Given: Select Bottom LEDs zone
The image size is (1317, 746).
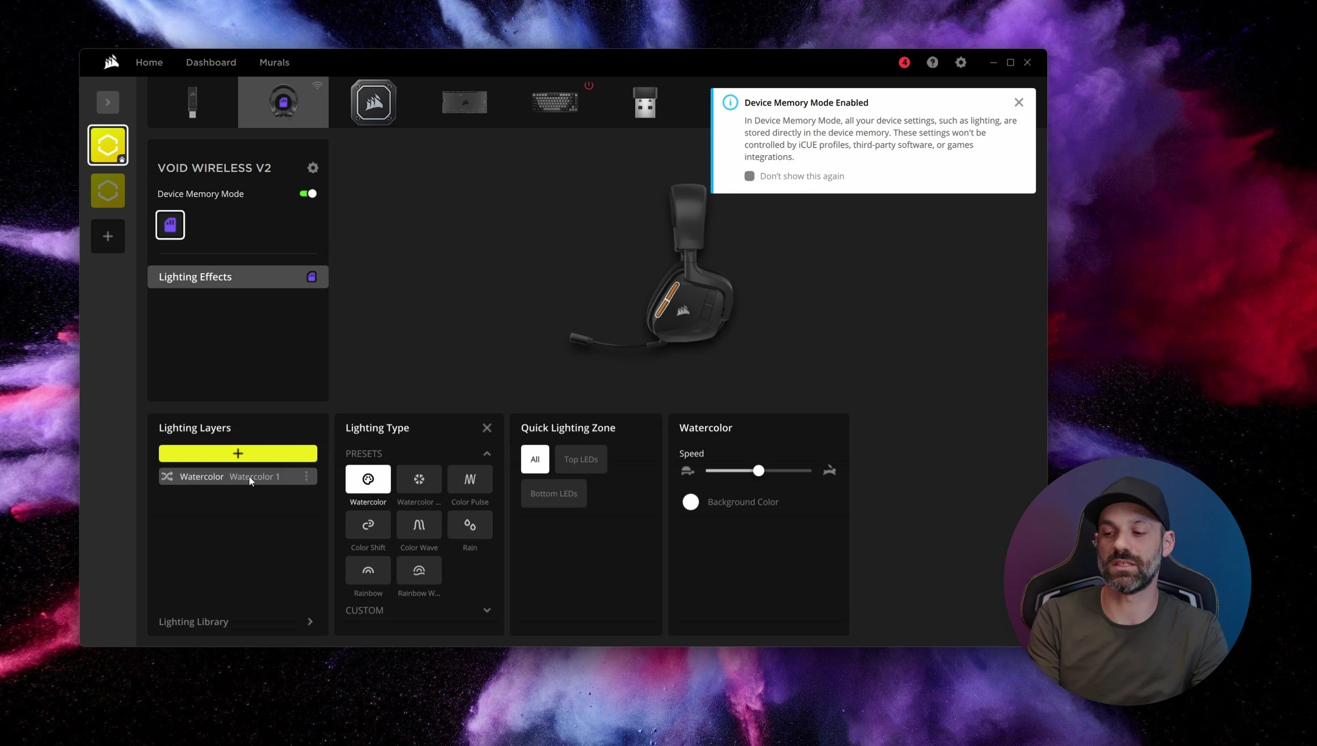Looking at the screenshot, I should (x=553, y=493).
